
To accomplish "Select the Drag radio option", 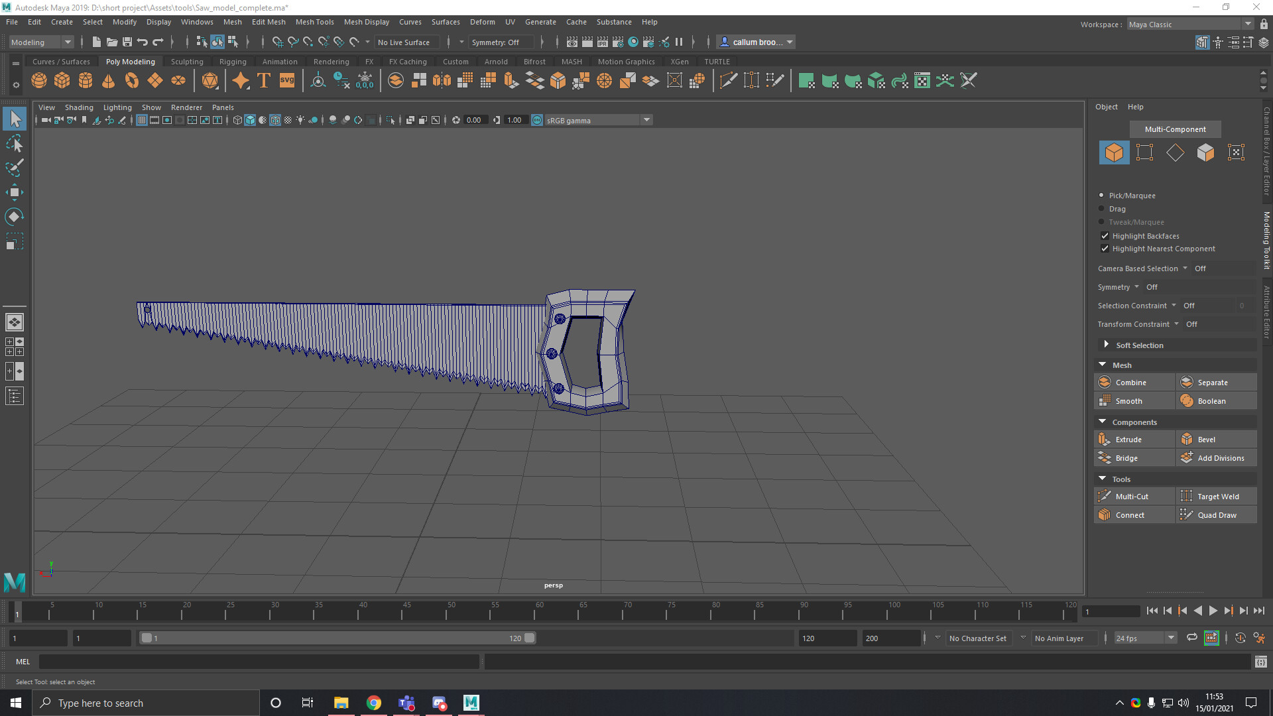I will click(1102, 209).
